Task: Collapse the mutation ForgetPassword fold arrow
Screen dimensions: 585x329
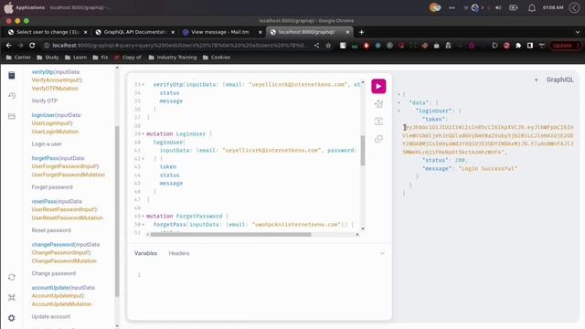Action: 144,217
